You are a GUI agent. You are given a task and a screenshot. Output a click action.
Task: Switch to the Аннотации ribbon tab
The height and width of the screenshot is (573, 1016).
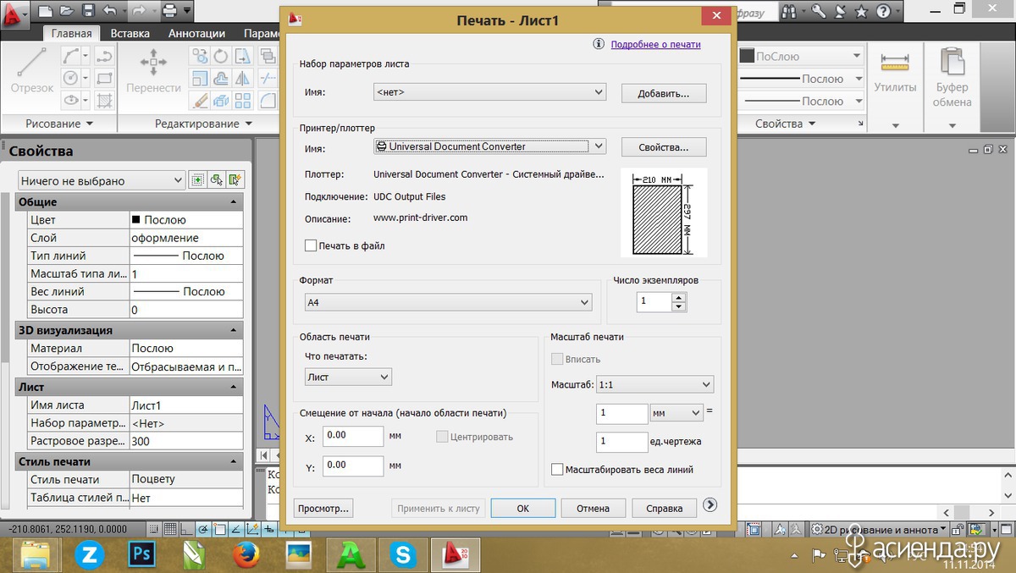[196, 34]
